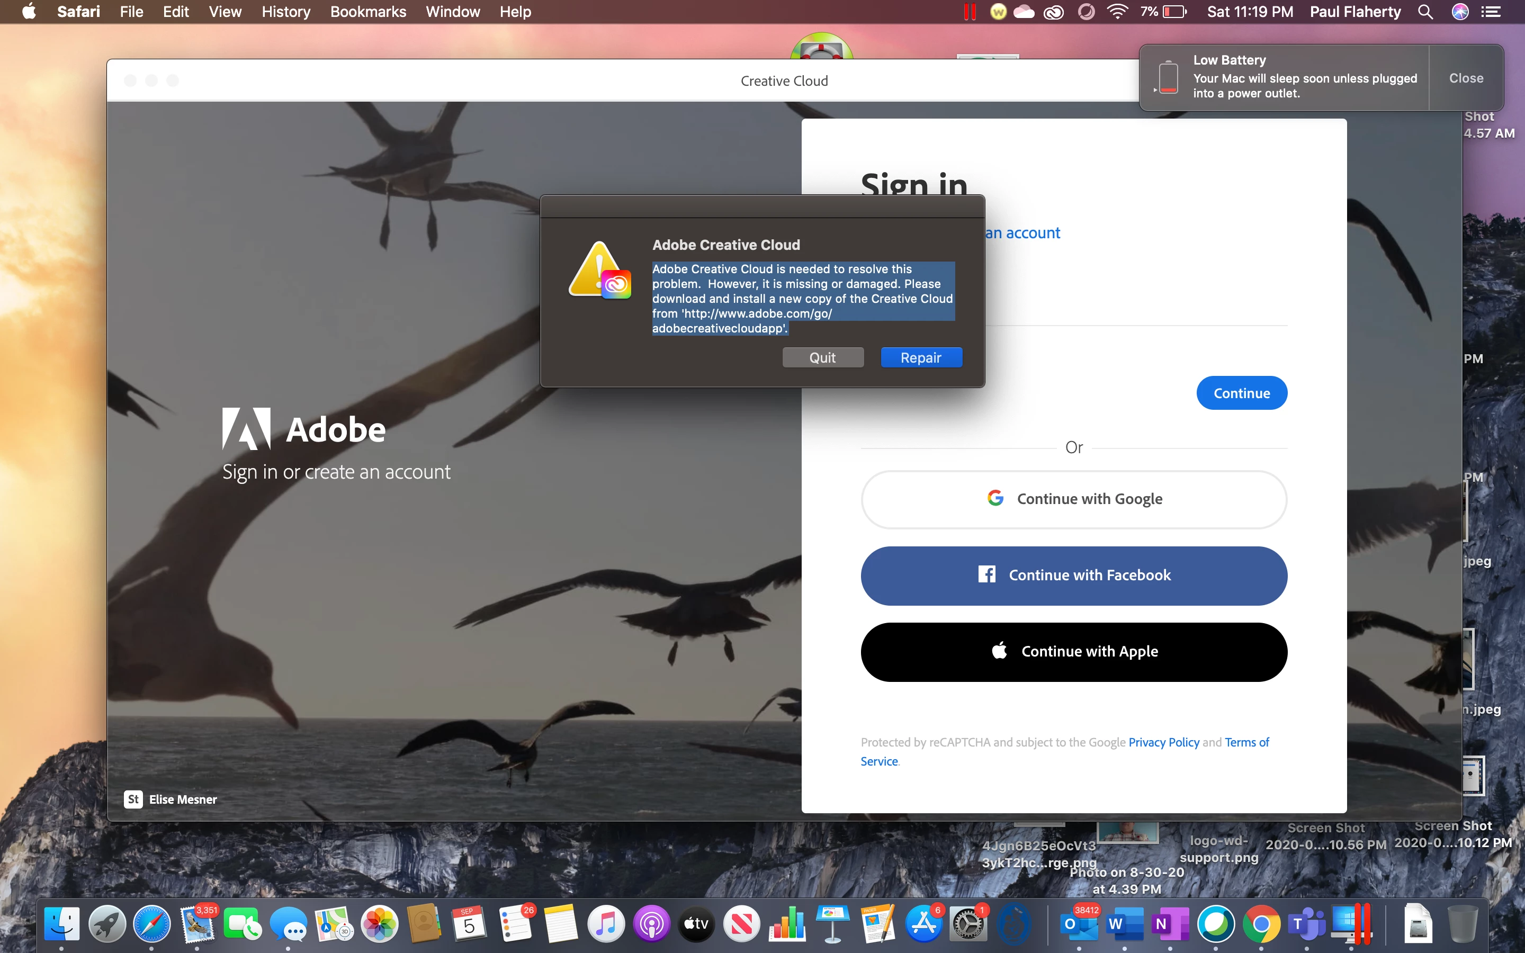
Task: Open the Bookmarks menu
Action: [368, 11]
